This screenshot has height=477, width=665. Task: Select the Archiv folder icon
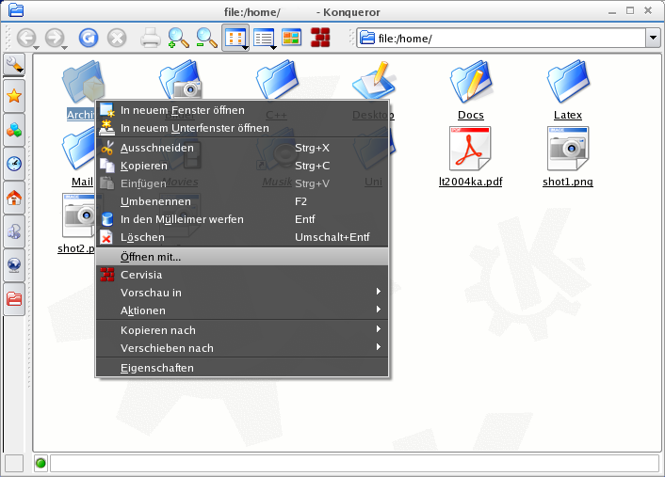[x=83, y=83]
